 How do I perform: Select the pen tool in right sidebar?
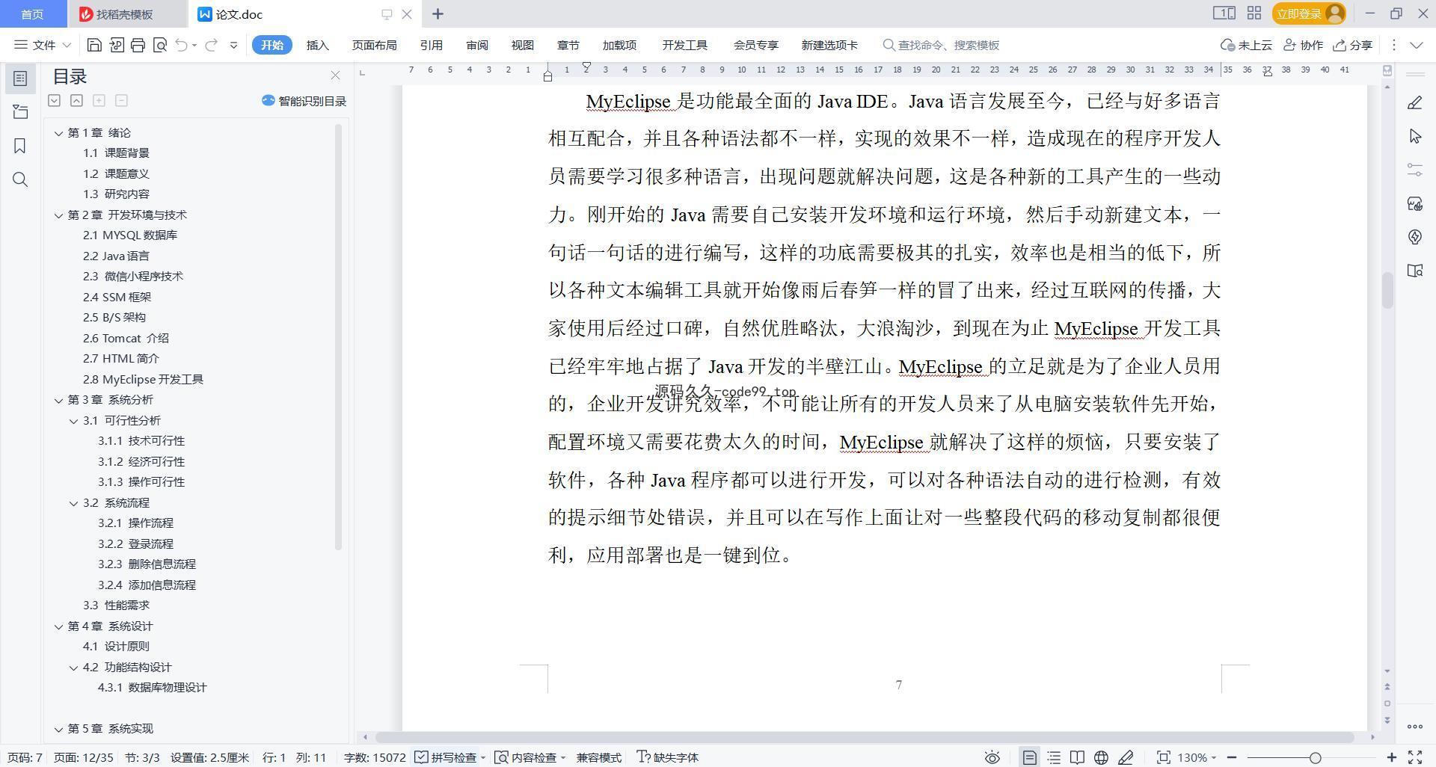point(1414,102)
